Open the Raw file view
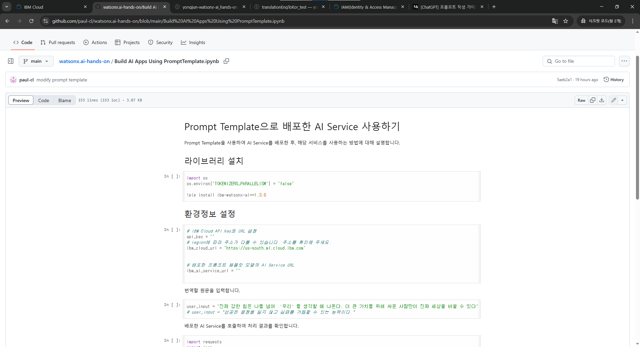 [581, 100]
